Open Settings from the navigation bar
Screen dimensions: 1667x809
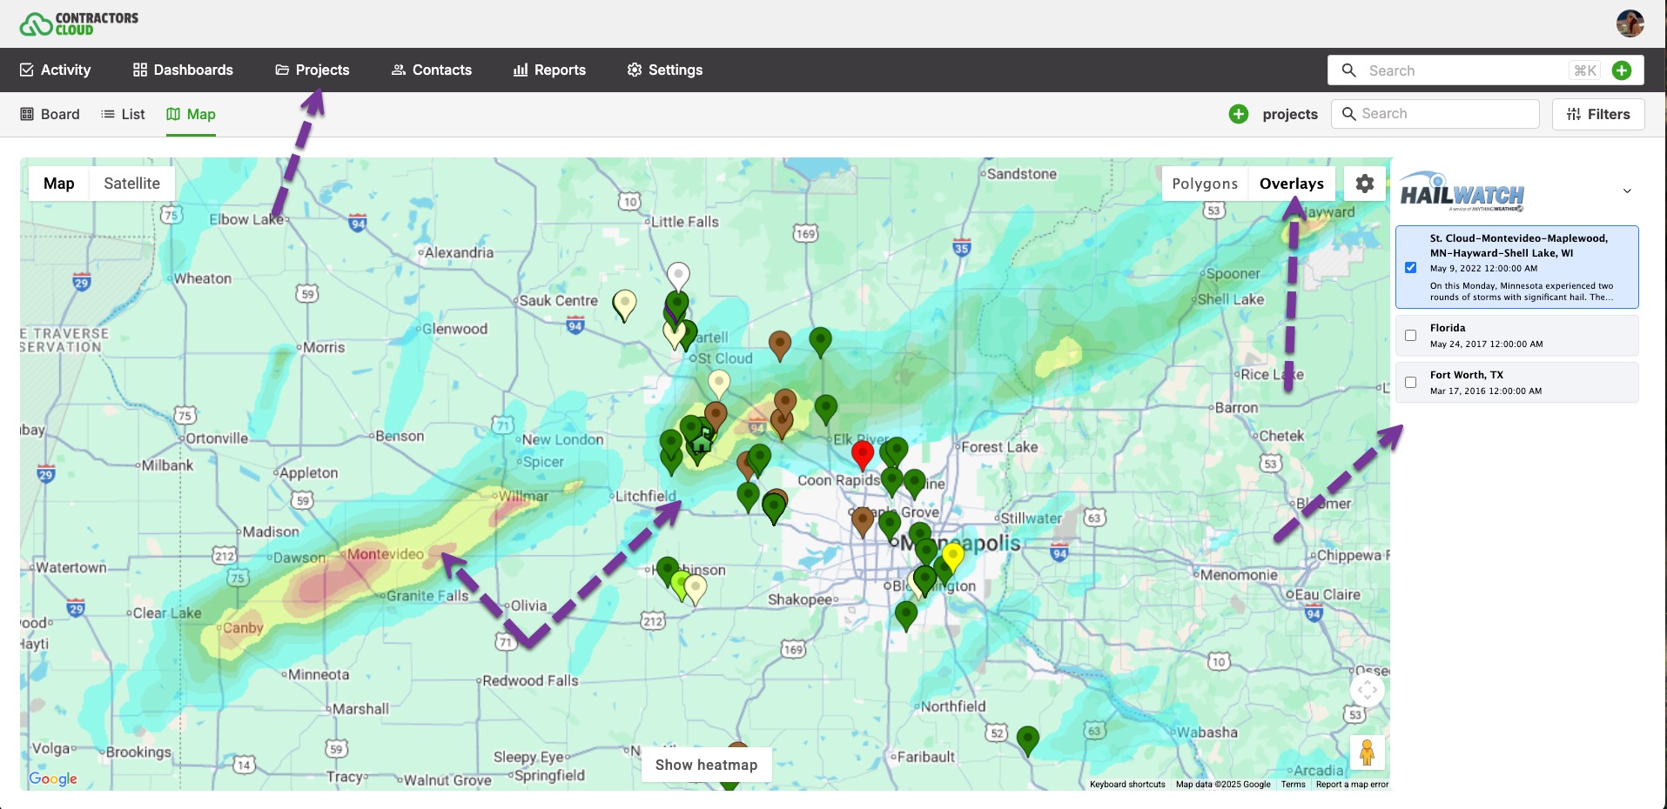click(x=665, y=70)
